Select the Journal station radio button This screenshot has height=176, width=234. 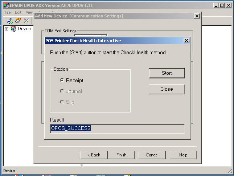click(x=62, y=91)
